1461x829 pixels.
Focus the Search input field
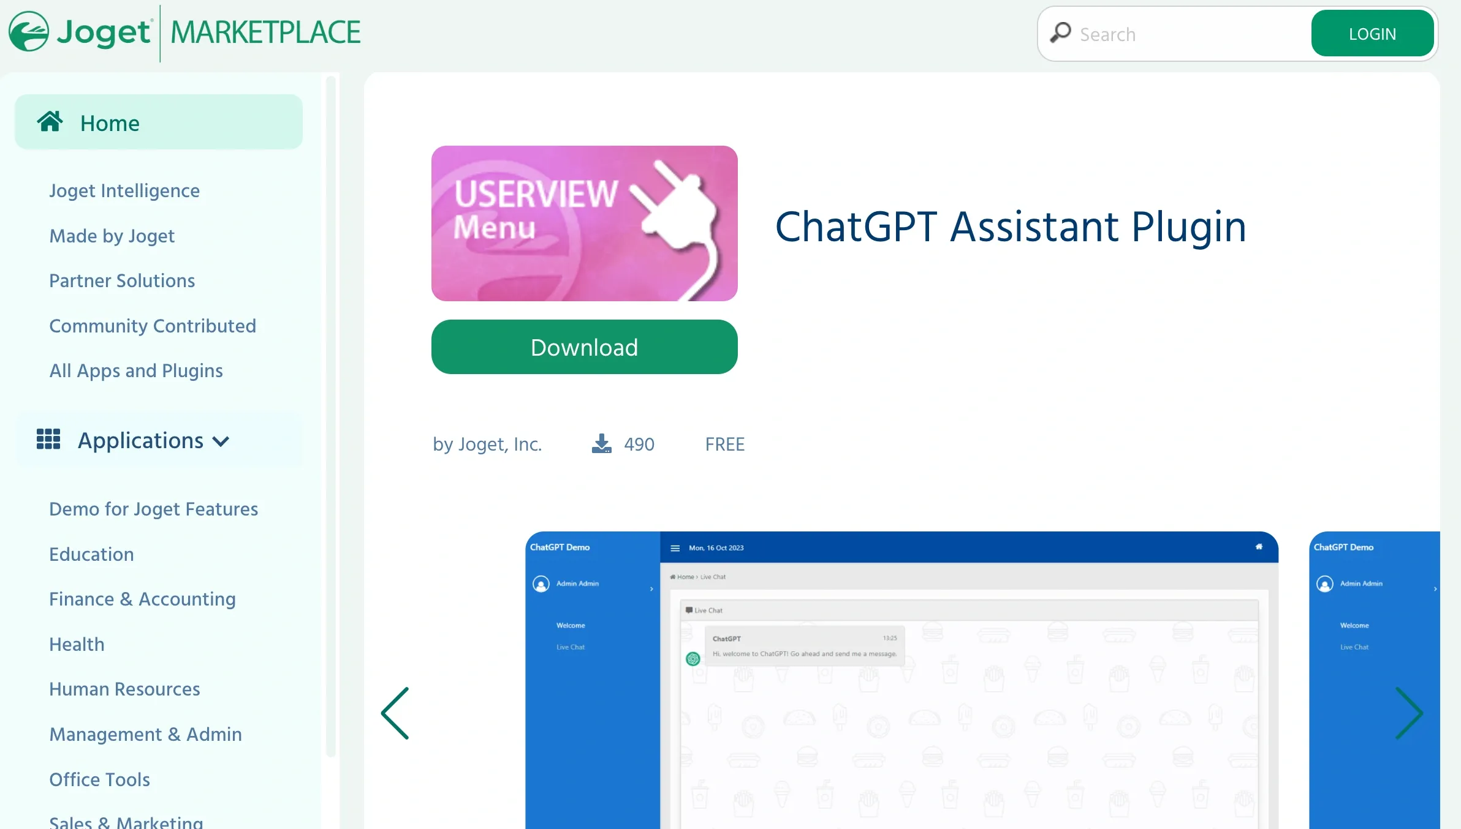tap(1189, 34)
